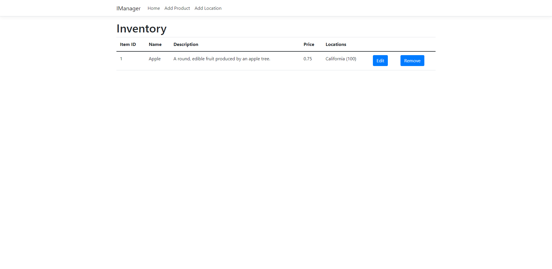Click the IManager brand link
This screenshot has height=269, width=552.
click(x=128, y=8)
